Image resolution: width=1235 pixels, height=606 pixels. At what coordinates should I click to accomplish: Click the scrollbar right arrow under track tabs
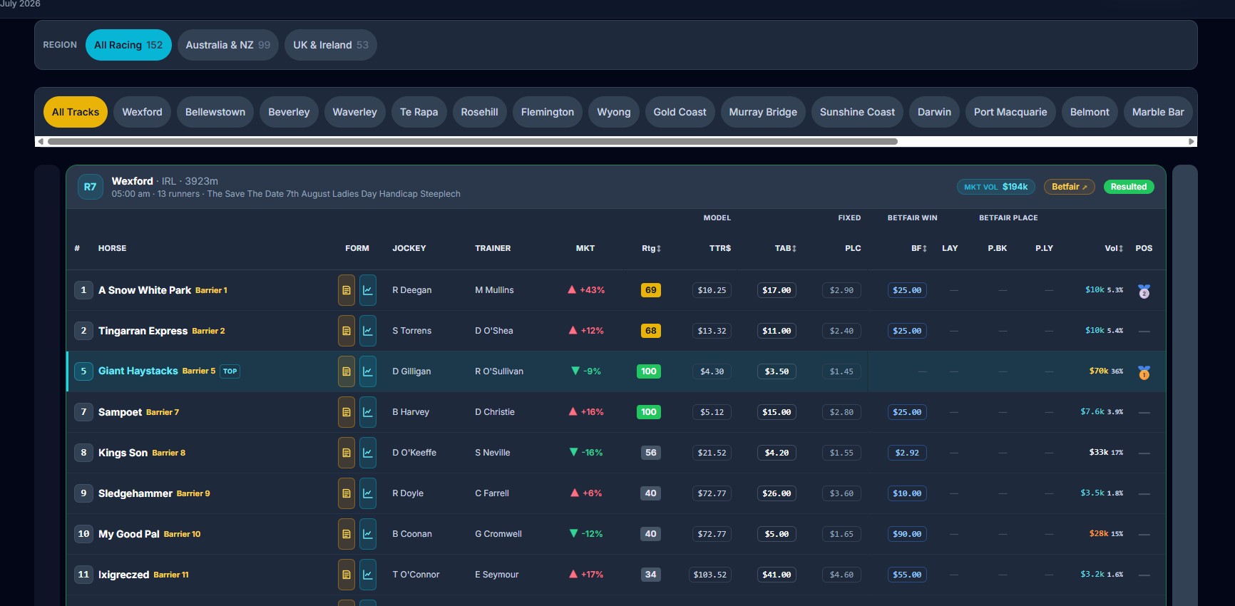[1191, 141]
